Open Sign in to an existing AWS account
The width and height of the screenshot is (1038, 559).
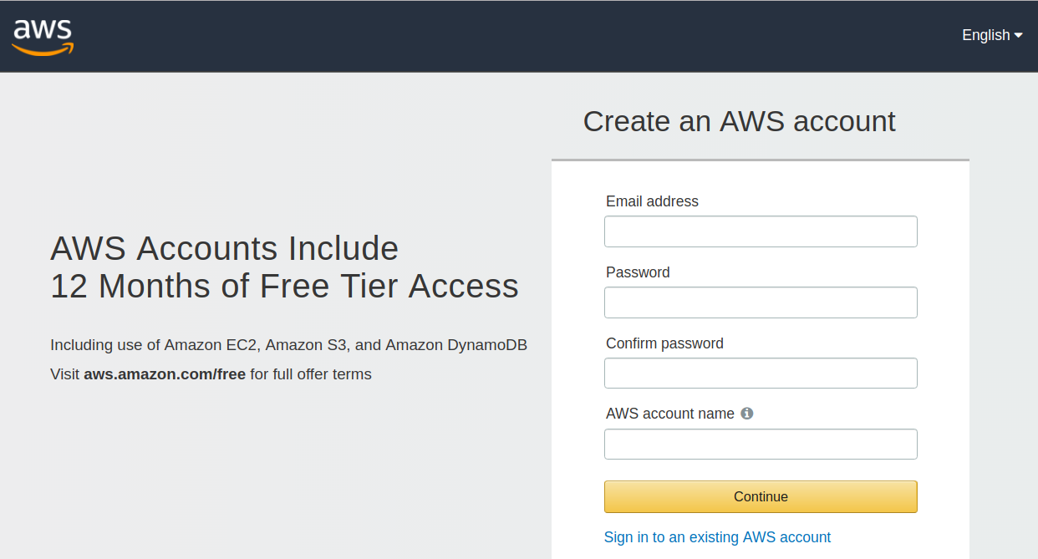click(717, 537)
